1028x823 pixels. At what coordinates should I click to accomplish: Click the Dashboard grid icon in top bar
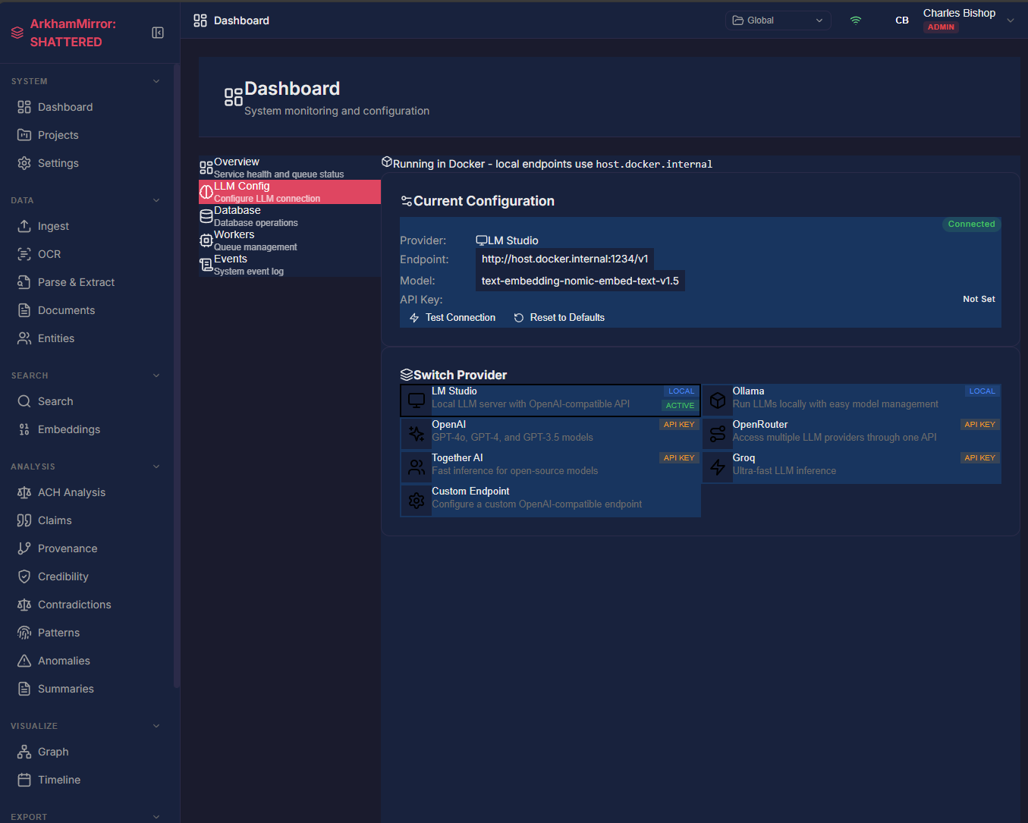pyautogui.click(x=200, y=20)
